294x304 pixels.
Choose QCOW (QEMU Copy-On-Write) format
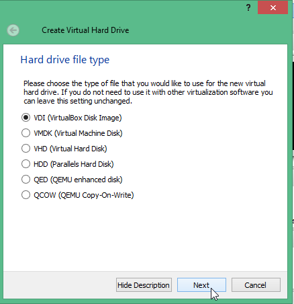77,195
